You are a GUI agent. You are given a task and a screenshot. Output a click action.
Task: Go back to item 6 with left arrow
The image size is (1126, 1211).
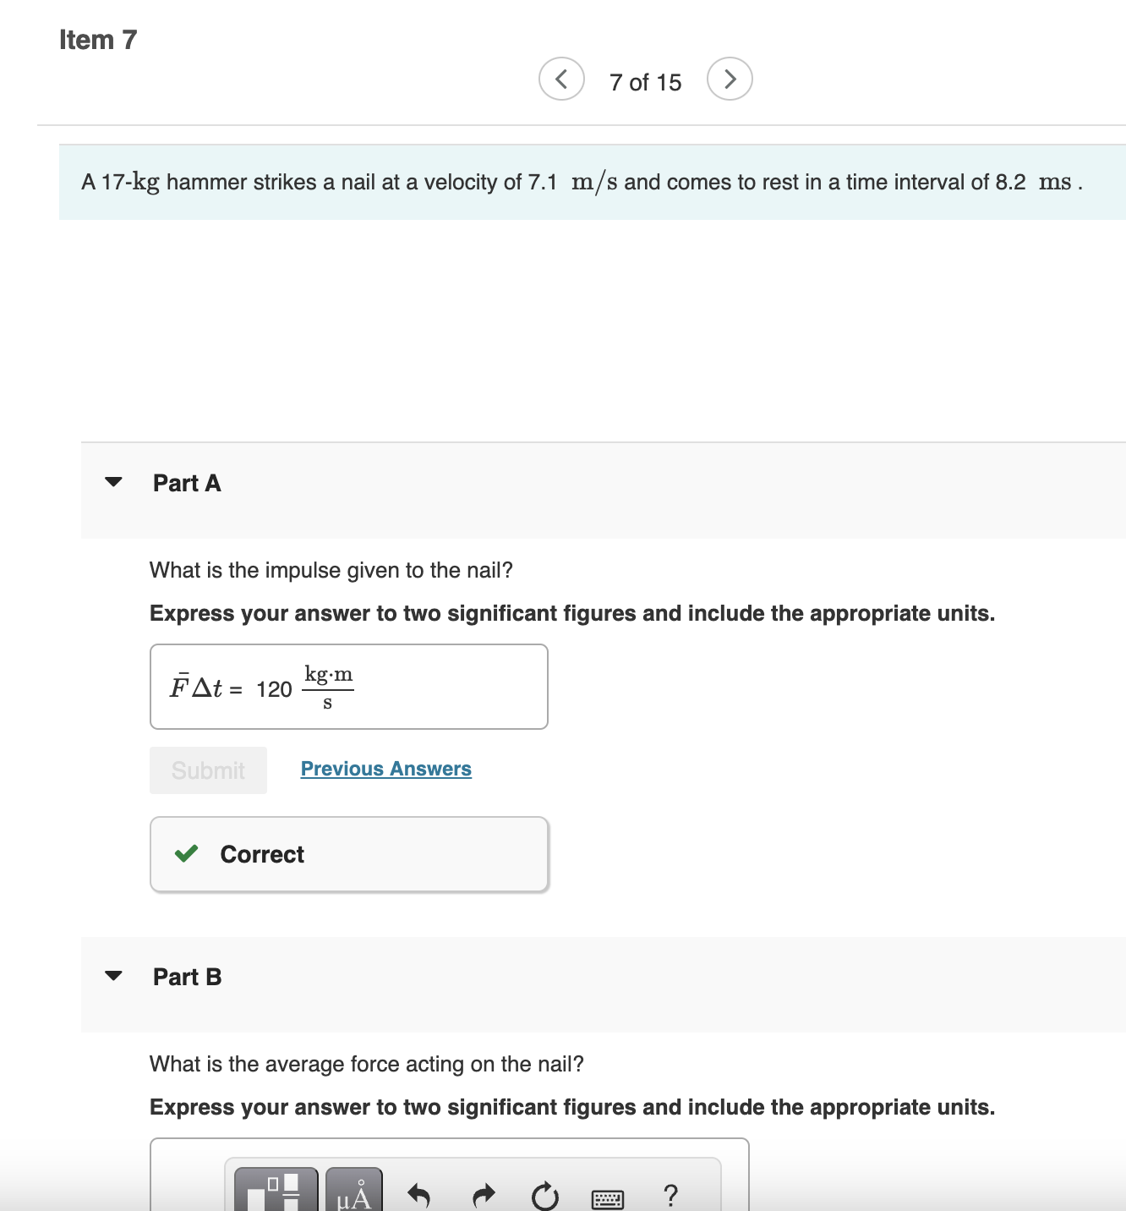click(x=561, y=78)
